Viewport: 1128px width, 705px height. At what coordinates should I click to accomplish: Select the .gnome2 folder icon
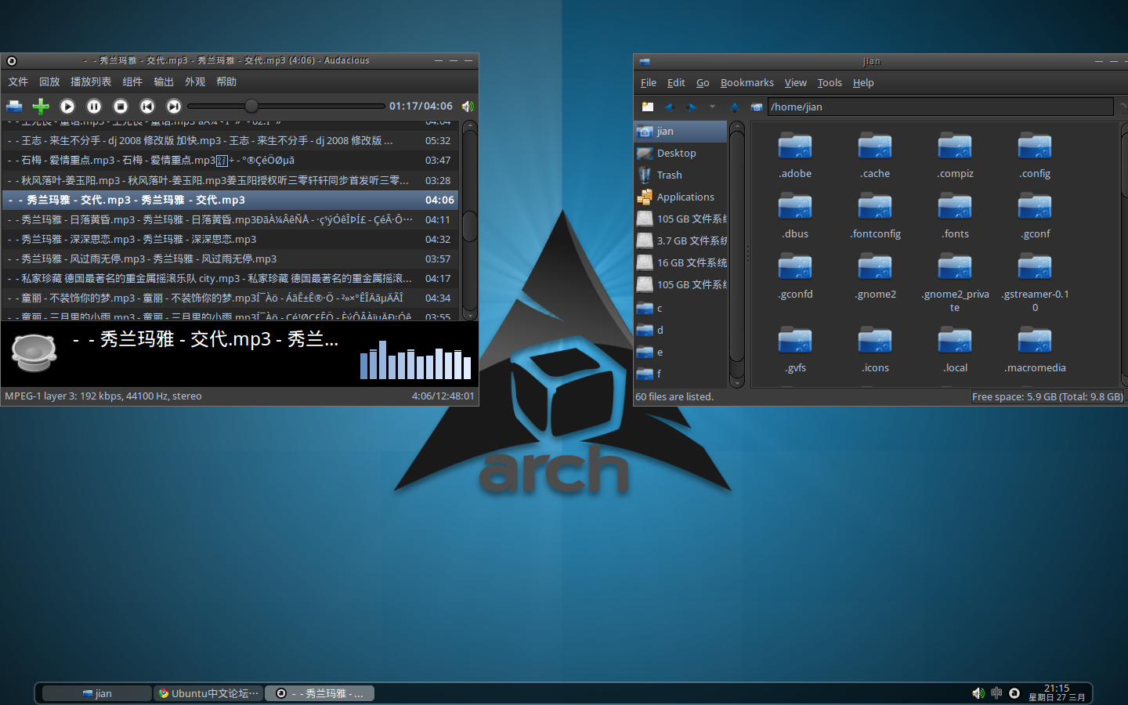pyautogui.click(x=875, y=267)
